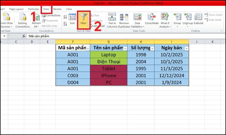Image resolution: width=226 pixels, height=135 pixels.
Task: Open Ngày bán filter dropdown
Action: (x=186, y=49)
